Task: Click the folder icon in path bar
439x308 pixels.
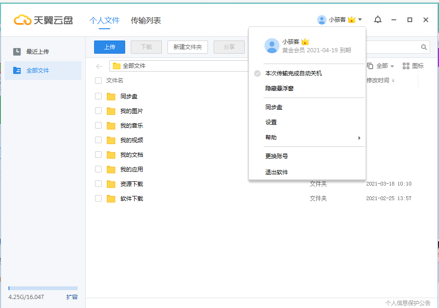Action: [117, 66]
